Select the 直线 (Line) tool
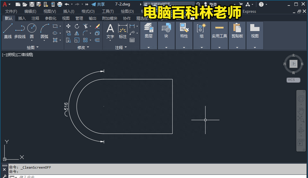The image size is (308, 178). (x=8, y=31)
